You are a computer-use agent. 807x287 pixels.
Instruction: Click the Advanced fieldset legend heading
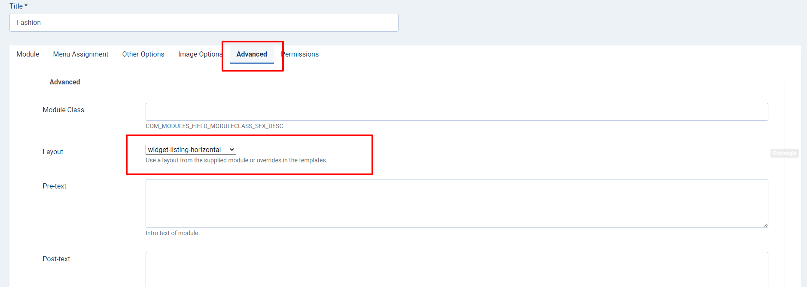click(65, 82)
